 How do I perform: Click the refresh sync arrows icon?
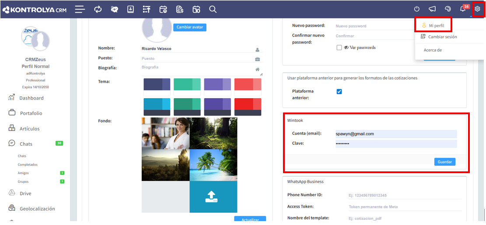point(98,9)
